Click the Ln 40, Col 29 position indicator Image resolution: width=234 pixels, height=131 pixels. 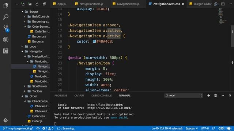tap(167, 128)
